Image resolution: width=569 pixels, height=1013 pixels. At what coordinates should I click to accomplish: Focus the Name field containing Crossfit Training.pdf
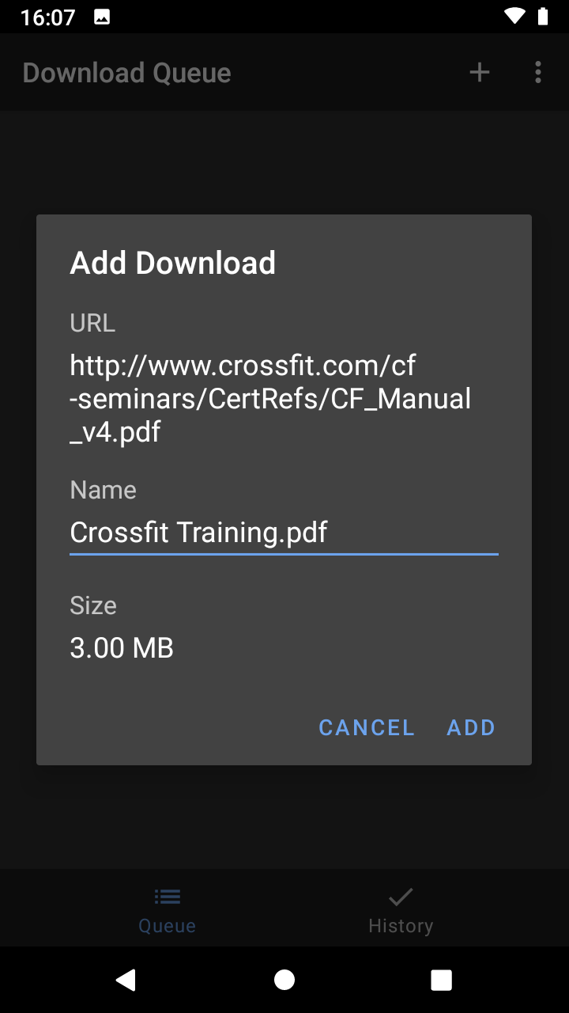click(x=284, y=533)
